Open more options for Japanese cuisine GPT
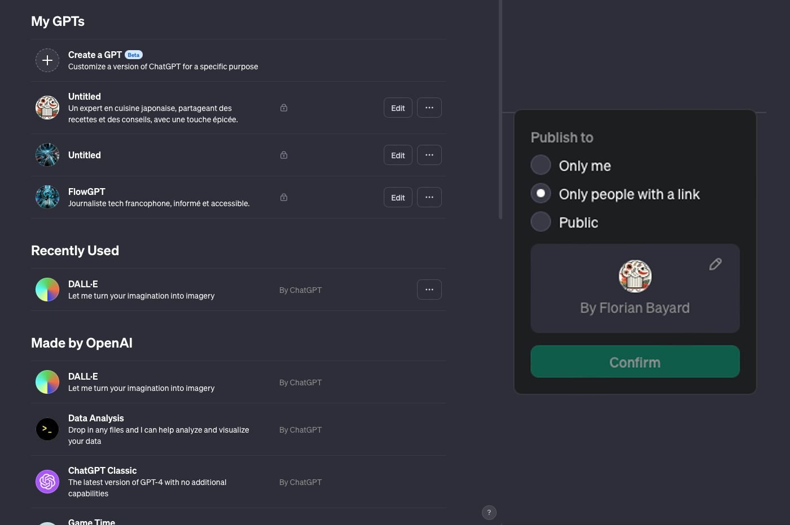Image resolution: width=790 pixels, height=525 pixels. tap(429, 108)
